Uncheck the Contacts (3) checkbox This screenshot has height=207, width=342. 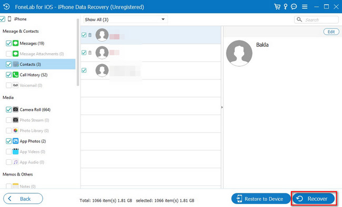click(8, 64)
